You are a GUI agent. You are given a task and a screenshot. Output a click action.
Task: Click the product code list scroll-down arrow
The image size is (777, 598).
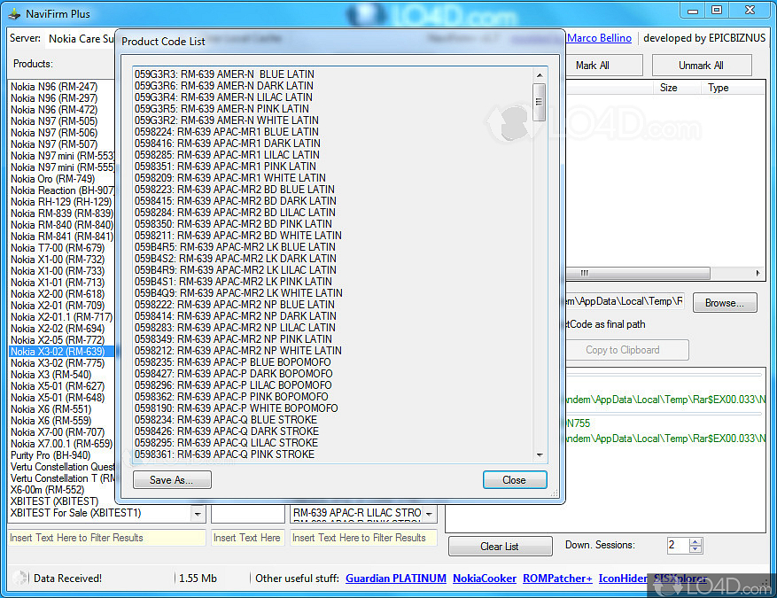point(540,454)
